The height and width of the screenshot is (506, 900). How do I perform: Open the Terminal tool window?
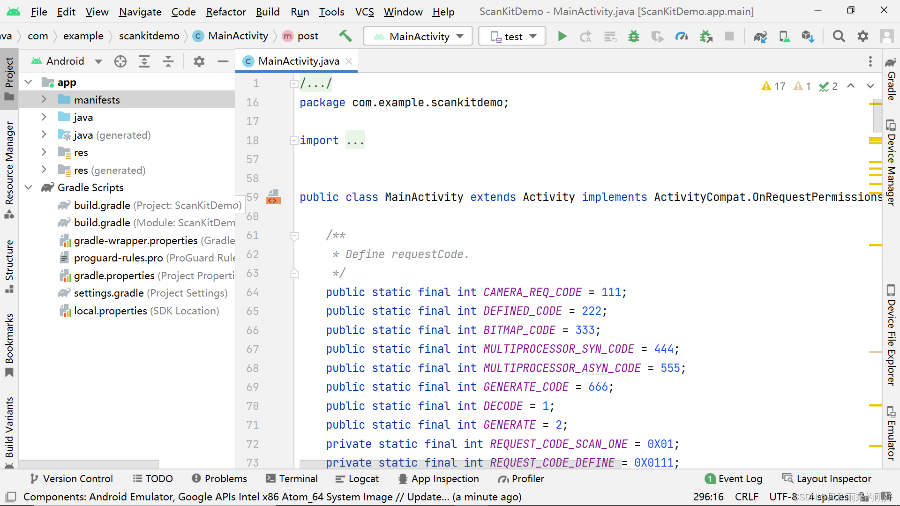292,478
